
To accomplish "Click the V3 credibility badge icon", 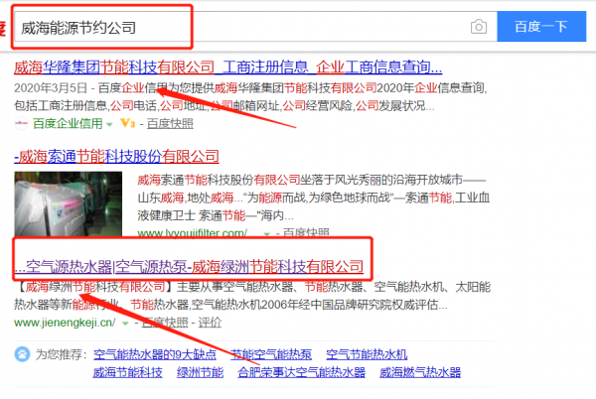I will click(126, 124).
